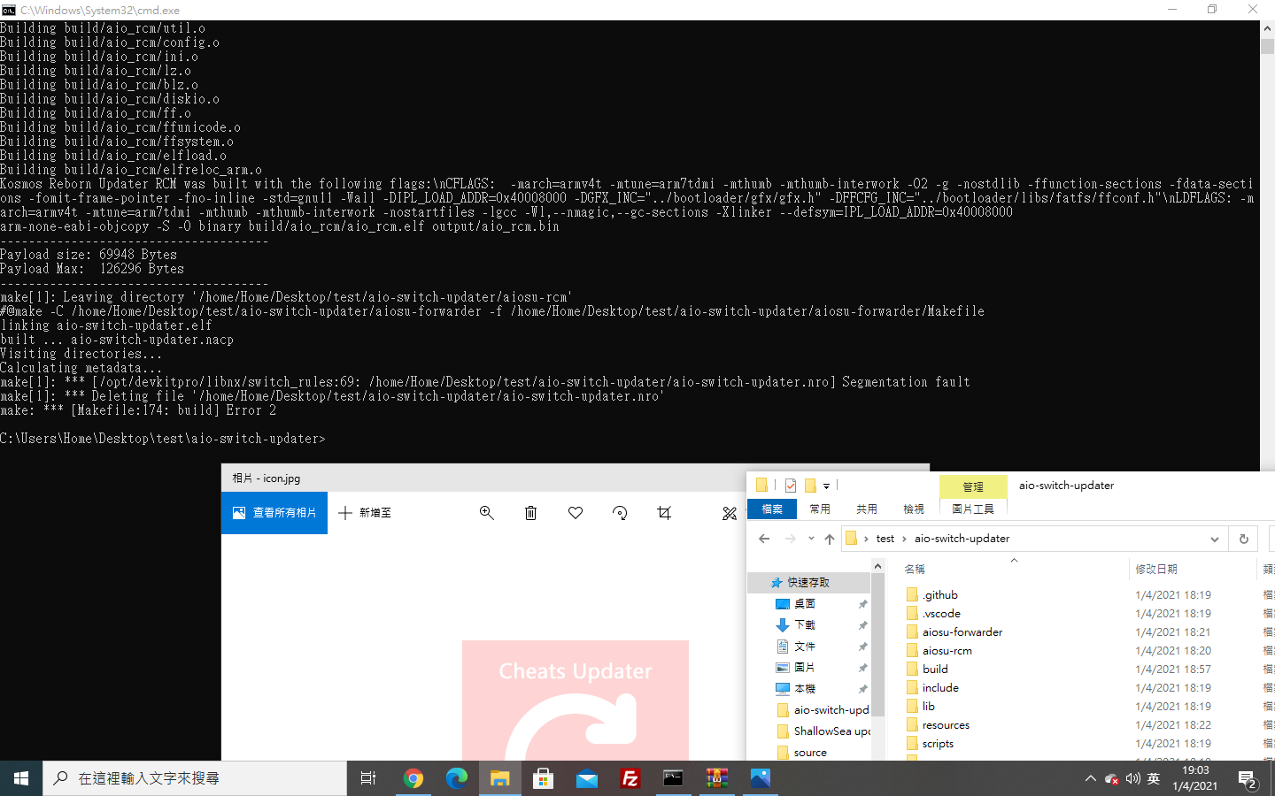This screenshot has height=796, width=1275.
Task: Open the address bar history dropdown
Action: pos(1215,538)
